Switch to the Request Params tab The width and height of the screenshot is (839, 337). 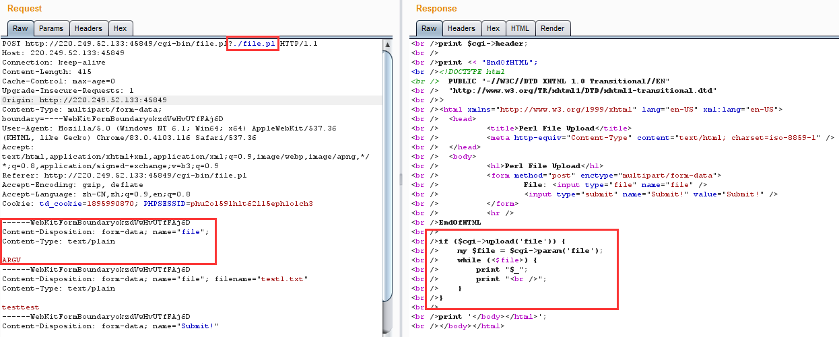[x=51, y=28]
